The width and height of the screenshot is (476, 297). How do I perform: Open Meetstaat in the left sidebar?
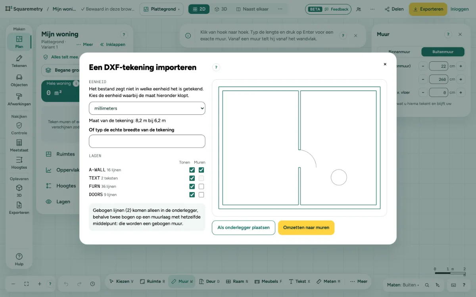(x=19, y=146)
